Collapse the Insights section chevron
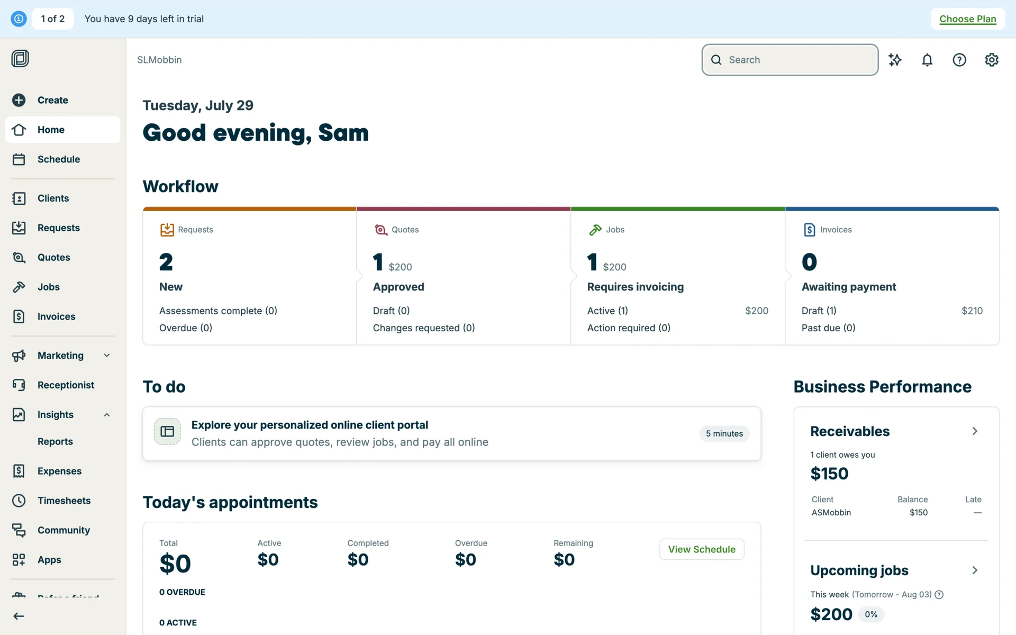This screenshot has width=1016, height=635. [107, 415]
